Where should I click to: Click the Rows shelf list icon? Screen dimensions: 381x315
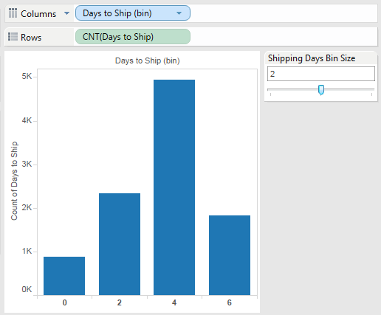coord(13,37)
